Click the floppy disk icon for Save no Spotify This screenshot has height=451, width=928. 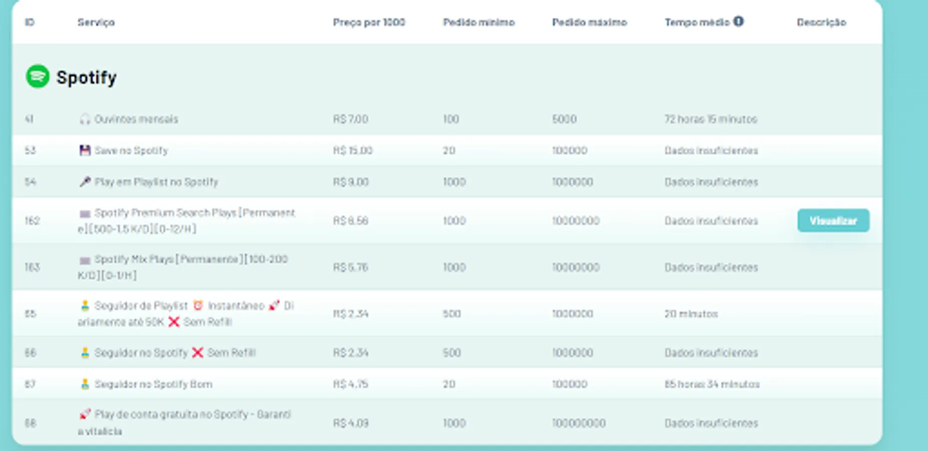point(85,150)
